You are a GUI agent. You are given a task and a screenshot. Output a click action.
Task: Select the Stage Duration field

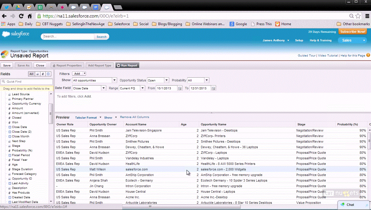pyautogui.click(x=22, y=169)
